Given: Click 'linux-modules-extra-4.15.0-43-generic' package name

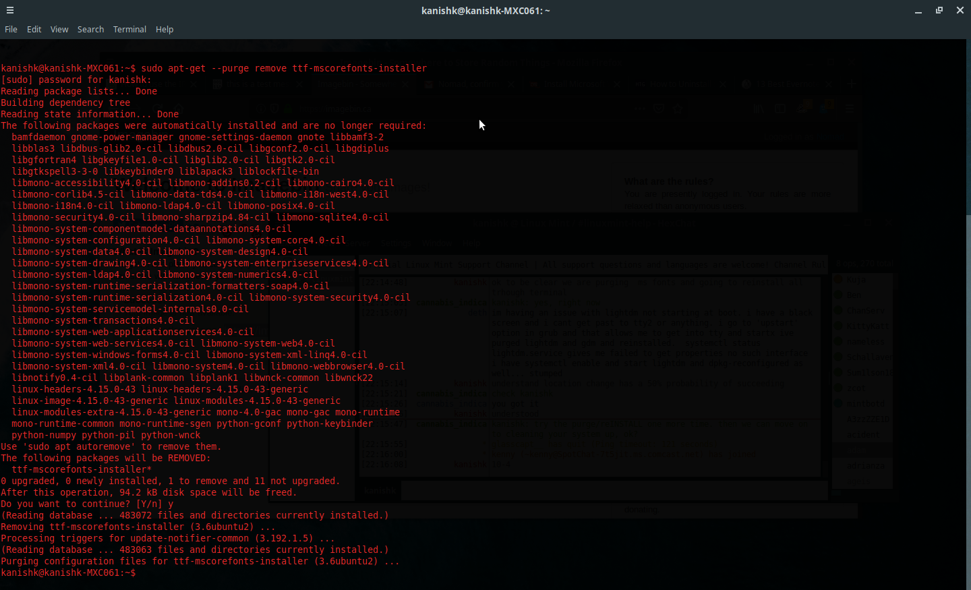Looking at the screenshot, I should (x=111, y=412).
